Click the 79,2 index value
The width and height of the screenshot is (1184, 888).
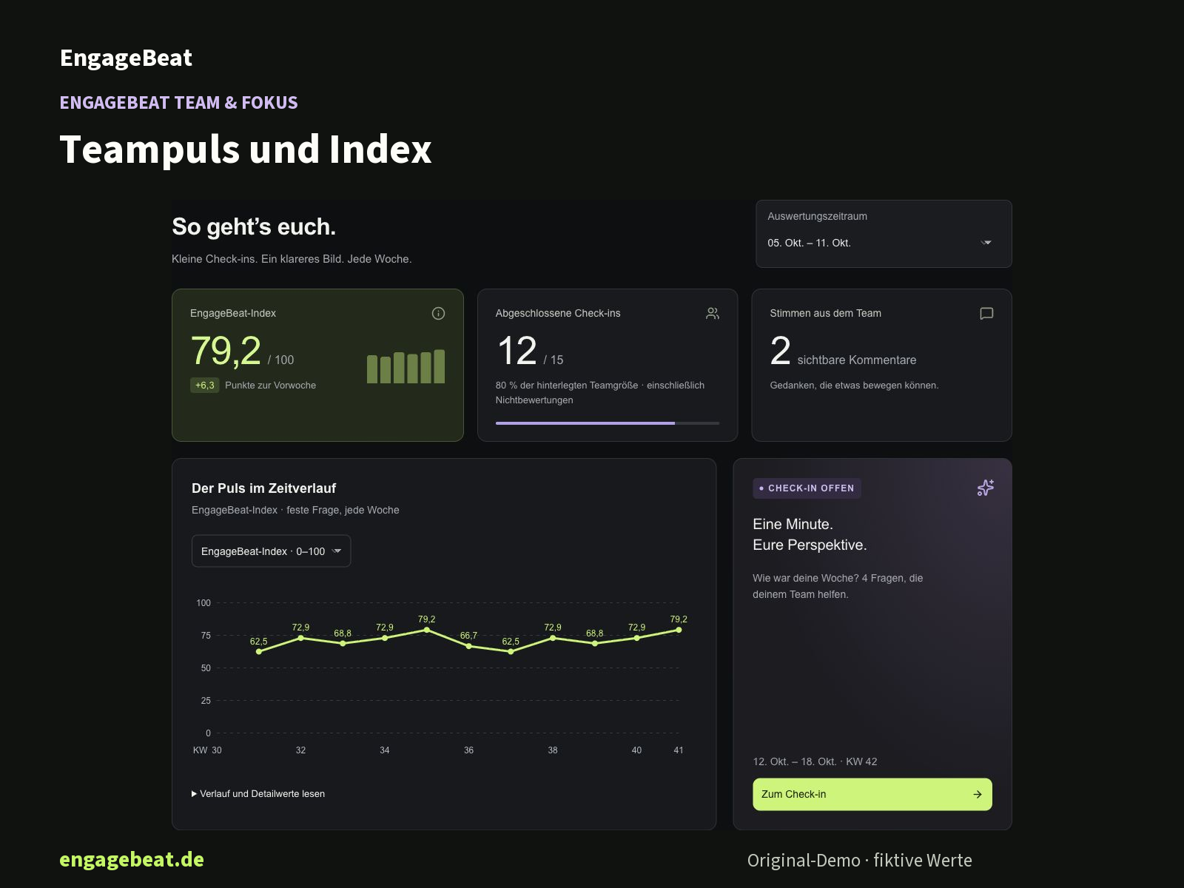click(x=226, y=351)
